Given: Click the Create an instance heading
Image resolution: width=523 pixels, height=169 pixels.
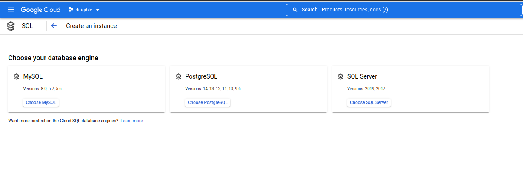Looking at the screenshot, I should (91, 26).
